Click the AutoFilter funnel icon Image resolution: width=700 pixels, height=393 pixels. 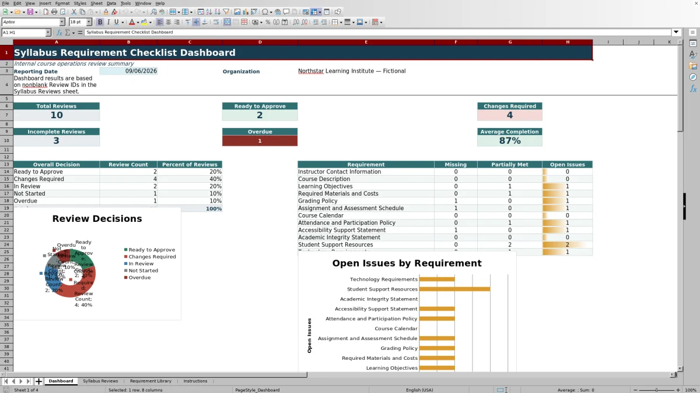[226, 12]
